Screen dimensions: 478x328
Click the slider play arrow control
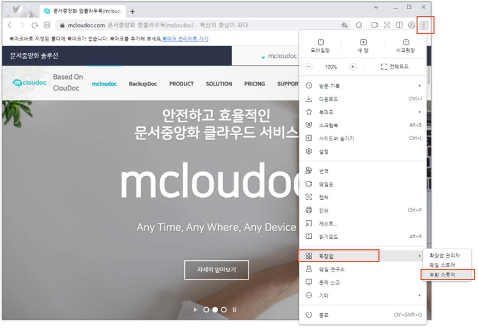[x=195, y=310]
